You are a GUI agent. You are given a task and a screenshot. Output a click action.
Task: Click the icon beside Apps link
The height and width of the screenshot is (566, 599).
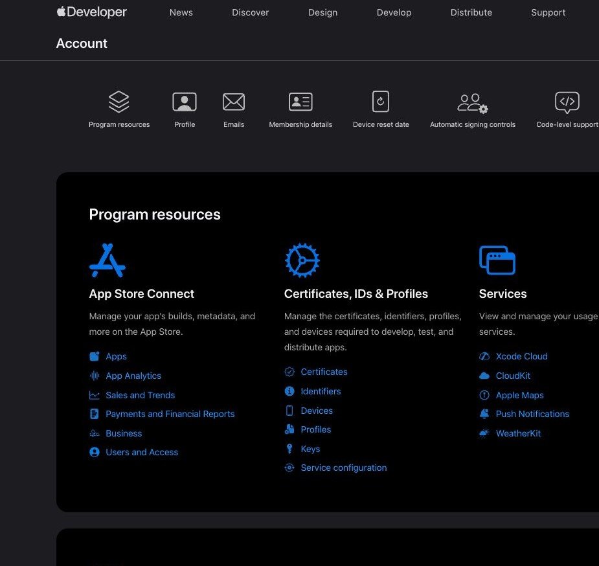click(x=95, y=356)
